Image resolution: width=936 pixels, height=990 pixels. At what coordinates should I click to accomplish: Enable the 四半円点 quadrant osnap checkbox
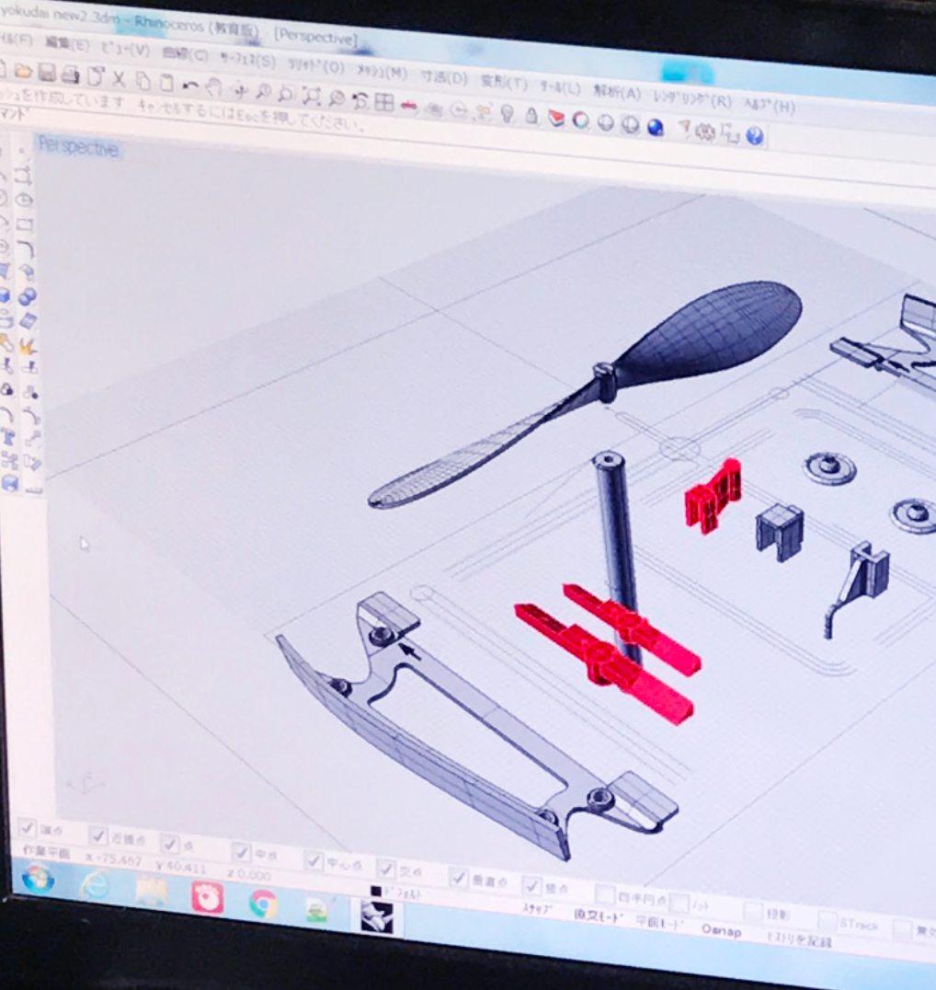tap(604, 893)
